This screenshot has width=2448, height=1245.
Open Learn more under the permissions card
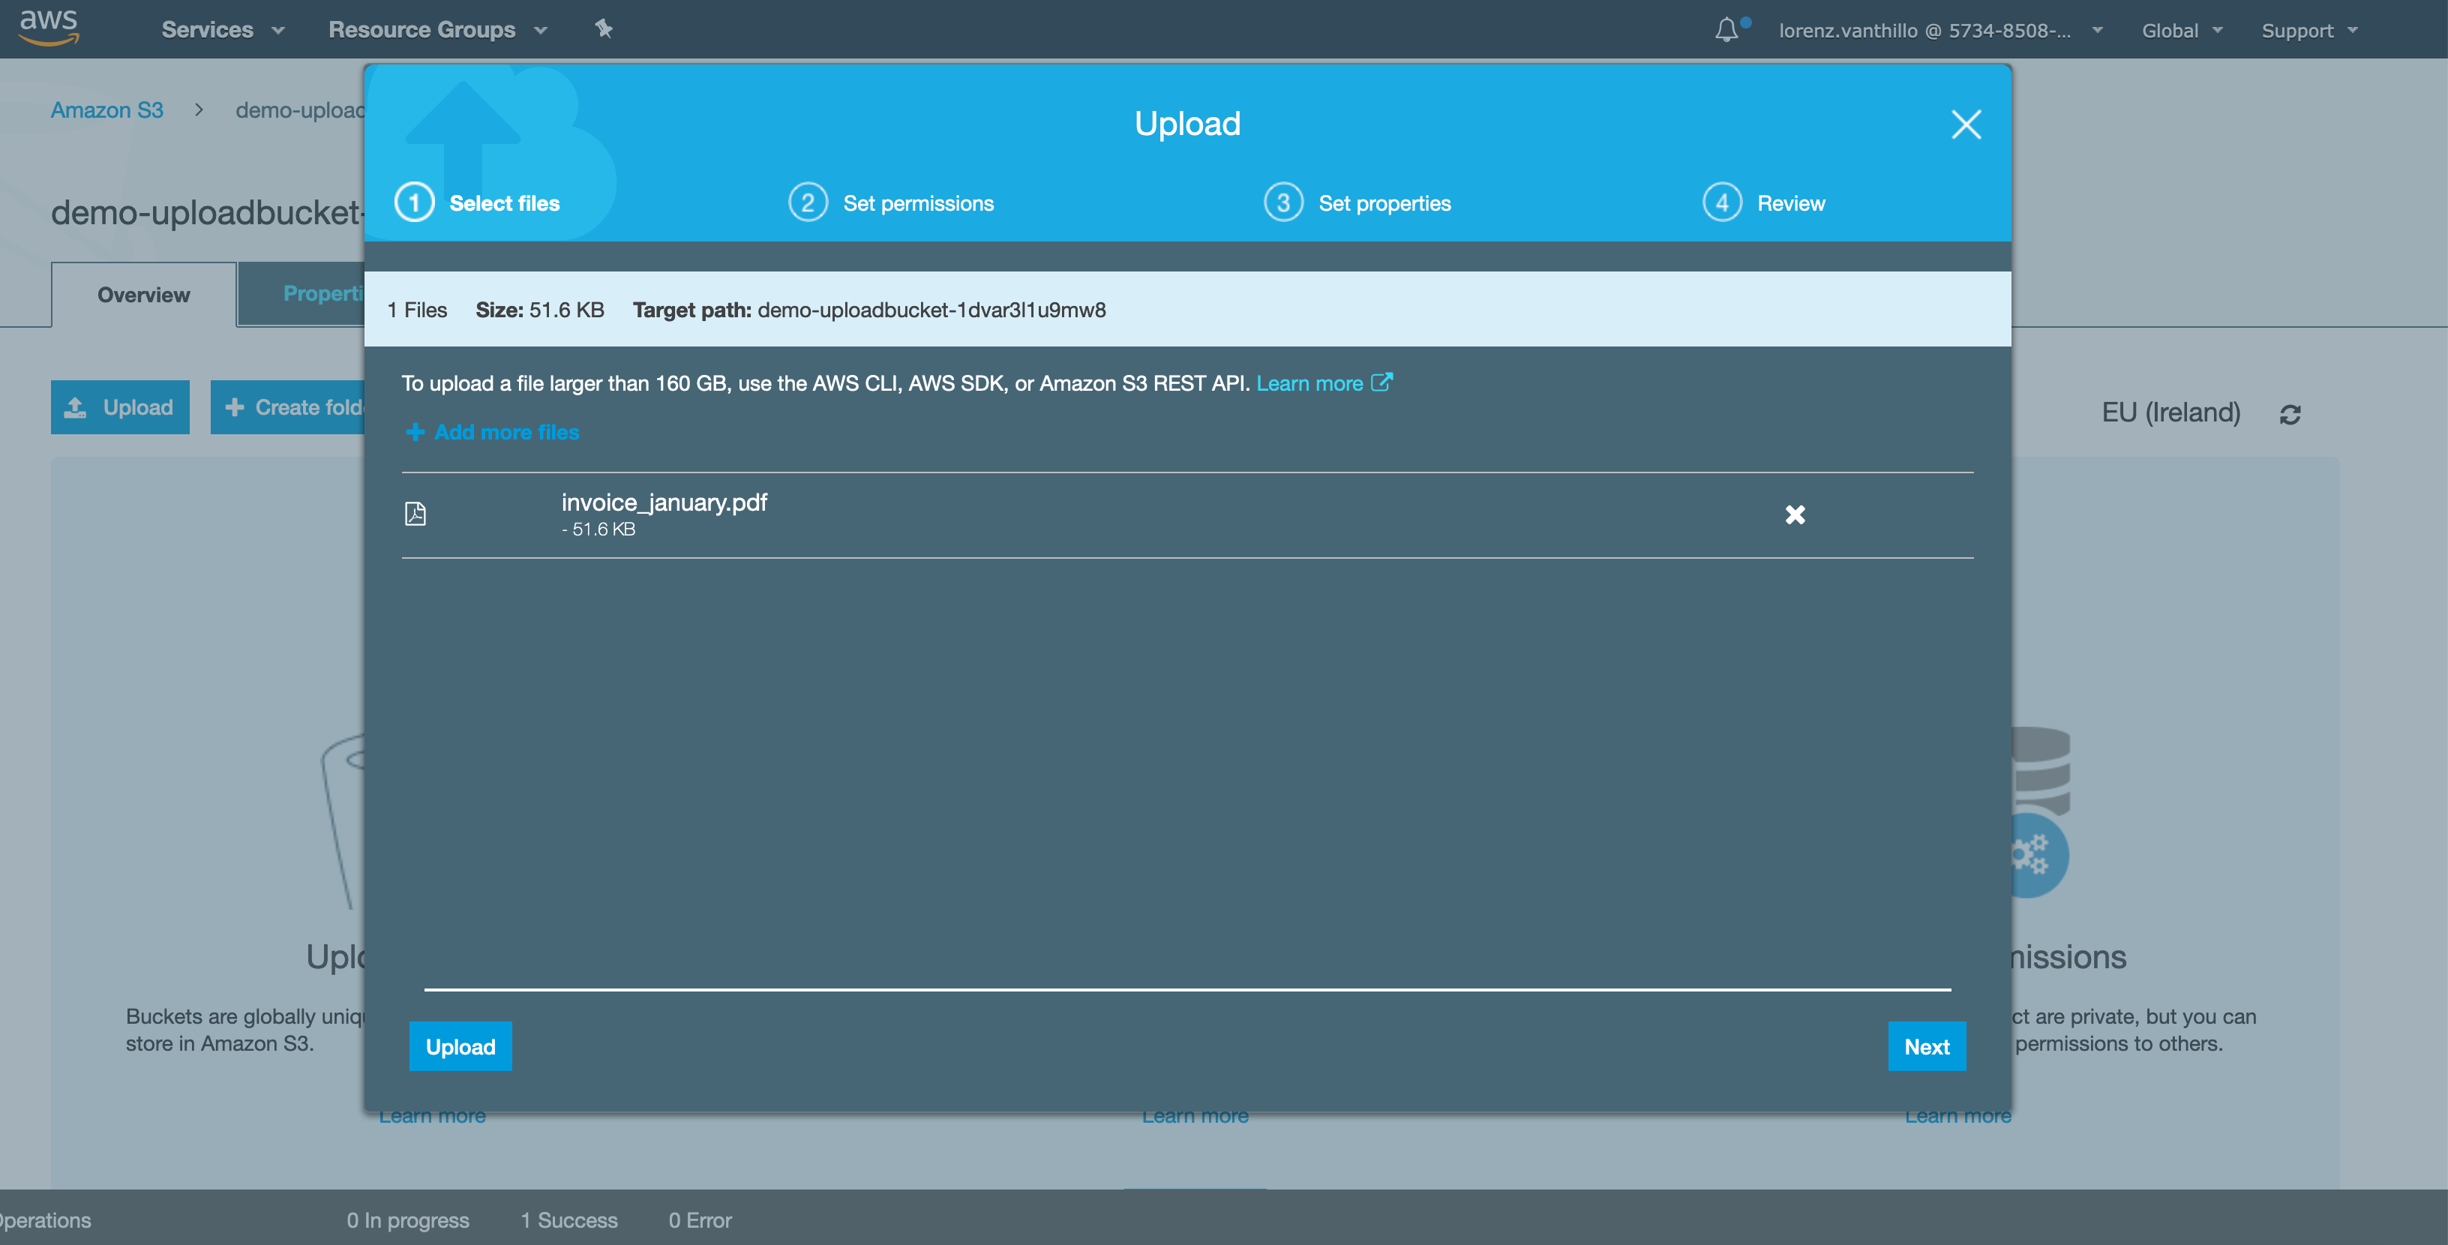pyautogui.click(x=1957, y=1117)
